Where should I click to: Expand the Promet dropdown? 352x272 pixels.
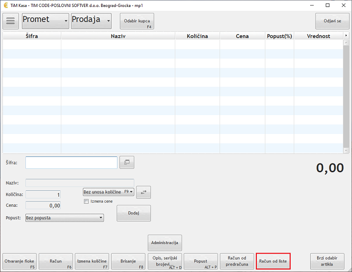45,20
